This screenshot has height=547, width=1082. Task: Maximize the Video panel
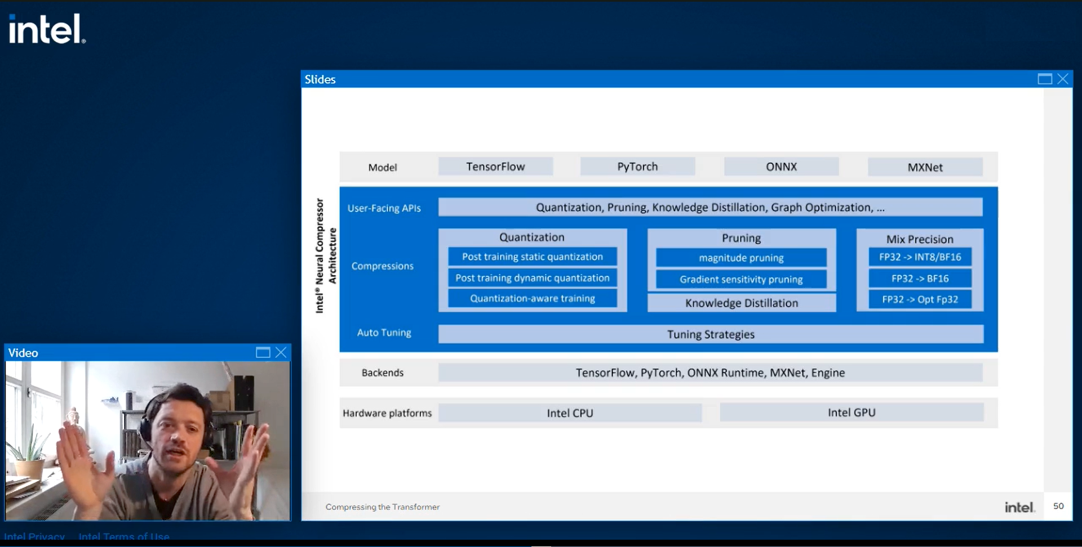(x=263, y=353)
